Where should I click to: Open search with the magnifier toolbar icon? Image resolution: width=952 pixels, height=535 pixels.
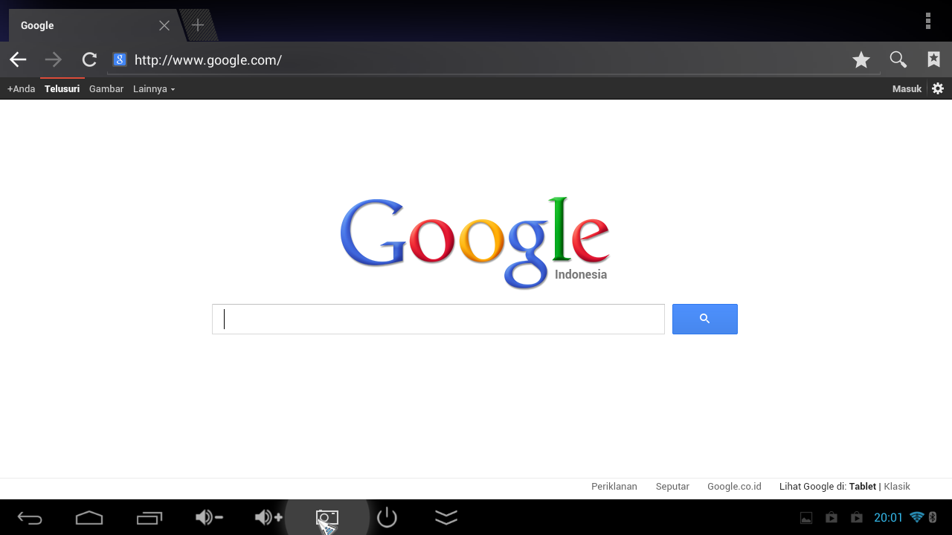[898, 59]
